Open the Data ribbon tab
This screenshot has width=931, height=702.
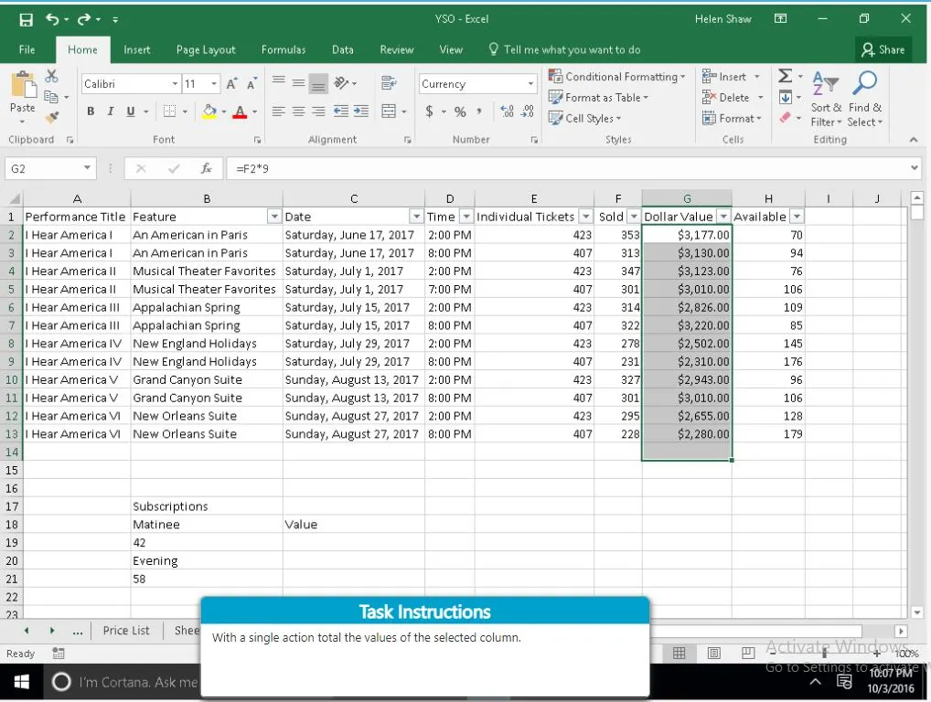coord(343,49)
